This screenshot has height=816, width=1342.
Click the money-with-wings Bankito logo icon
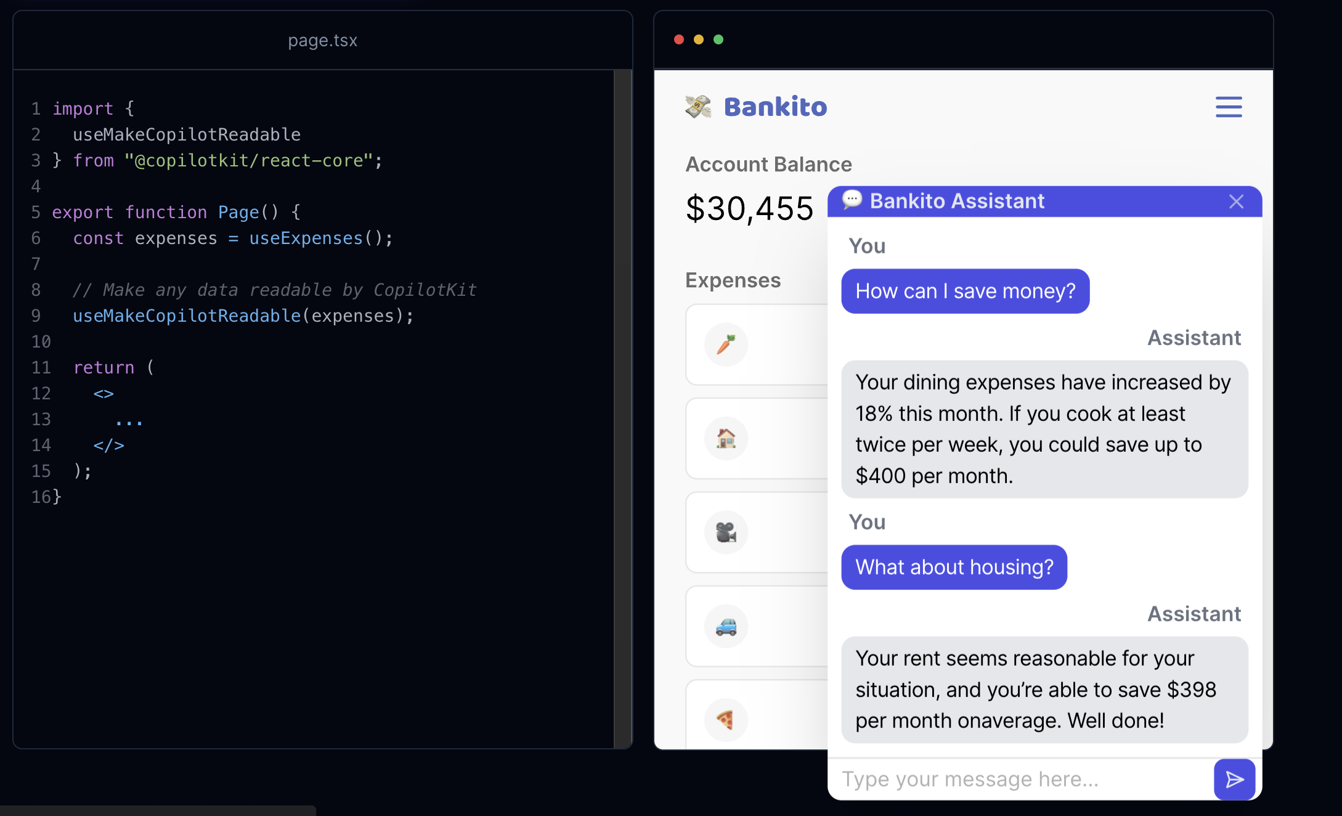tap(698, 107)
